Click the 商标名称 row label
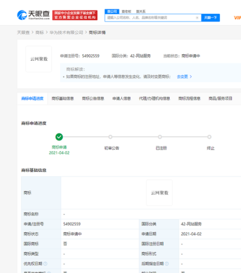Image resolution: width=241 pixels, height=273 pixels. pos(31,214)
